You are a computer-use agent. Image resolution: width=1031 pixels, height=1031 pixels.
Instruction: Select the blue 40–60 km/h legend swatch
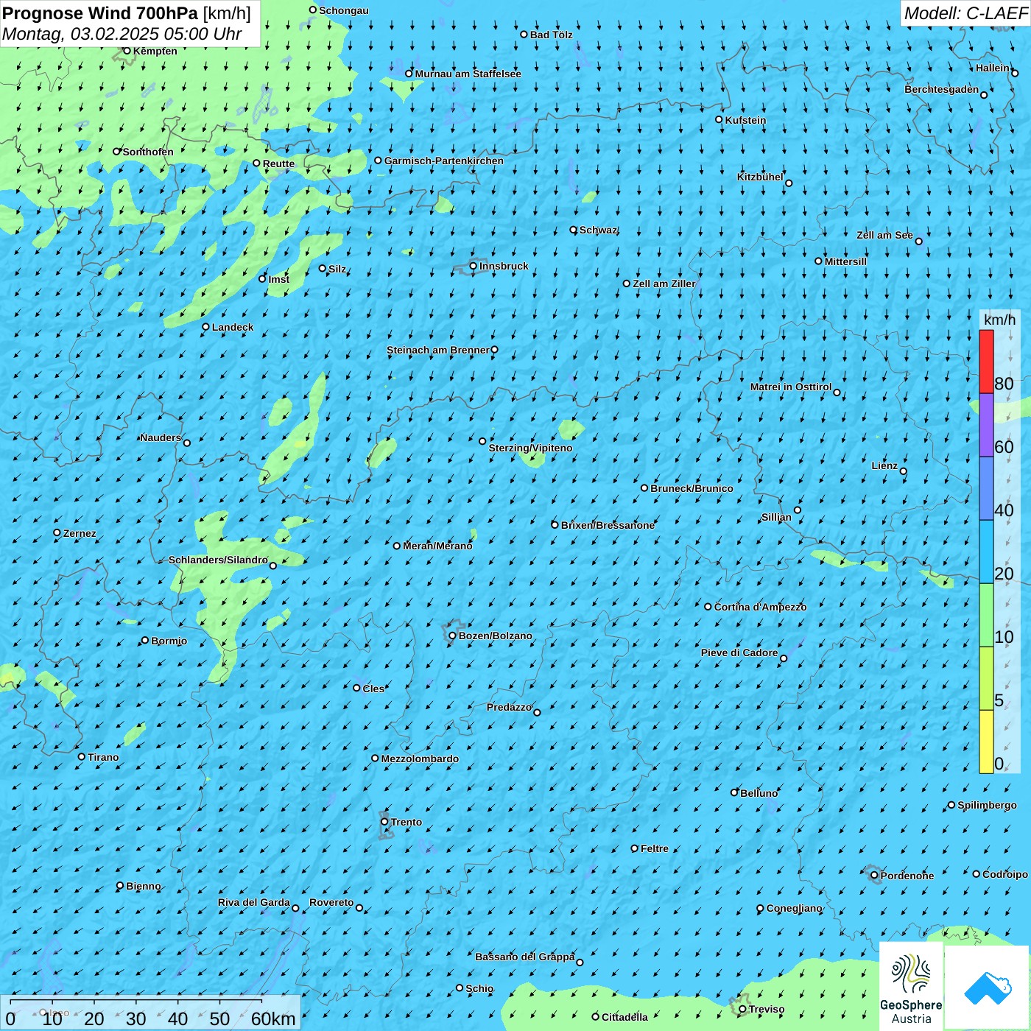(x=986, y=488)
